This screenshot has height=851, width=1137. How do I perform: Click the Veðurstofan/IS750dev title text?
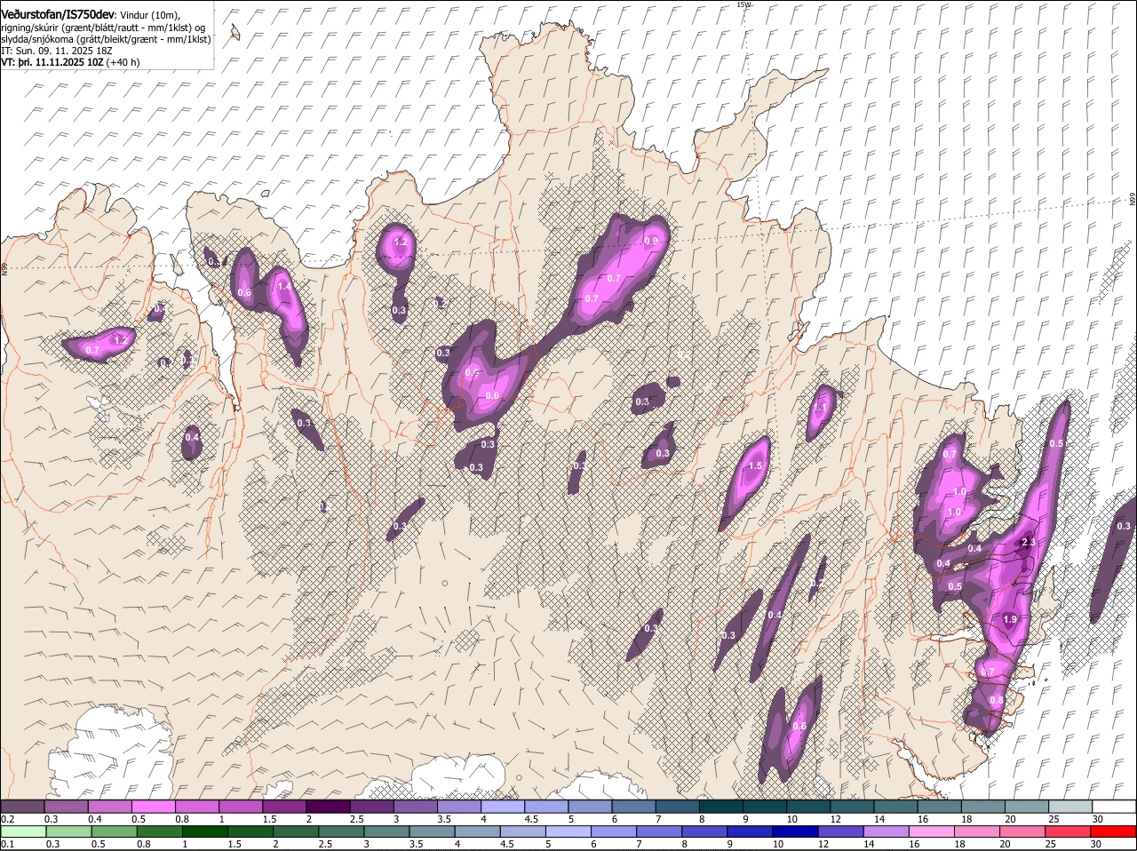point(58,14)
